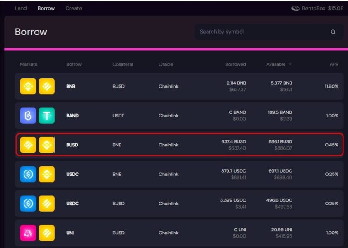Click the 5.377 BNB available amount
Image resolution: width=348 pixels, height=248 pixels.
281,83
